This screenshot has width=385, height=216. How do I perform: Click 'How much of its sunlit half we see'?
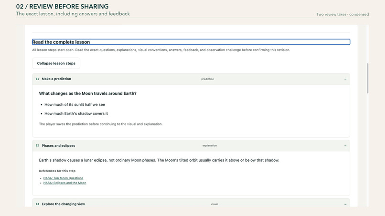[x=75, y=104]
